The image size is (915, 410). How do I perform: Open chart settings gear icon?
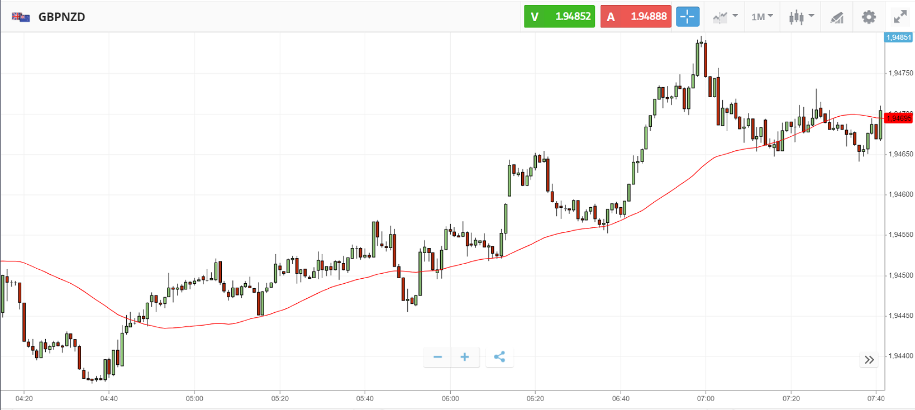tap(869, 17)
